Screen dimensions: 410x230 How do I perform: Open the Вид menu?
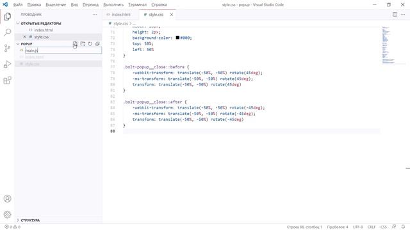click(74, 4)
